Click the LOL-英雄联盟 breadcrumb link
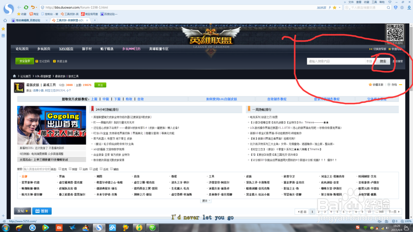 (x=43, y=76)
